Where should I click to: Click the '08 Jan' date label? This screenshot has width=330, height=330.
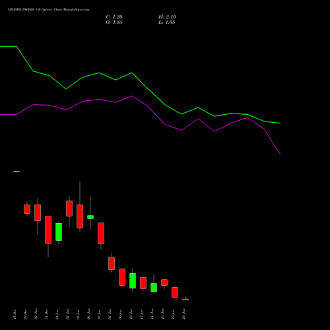110,314
